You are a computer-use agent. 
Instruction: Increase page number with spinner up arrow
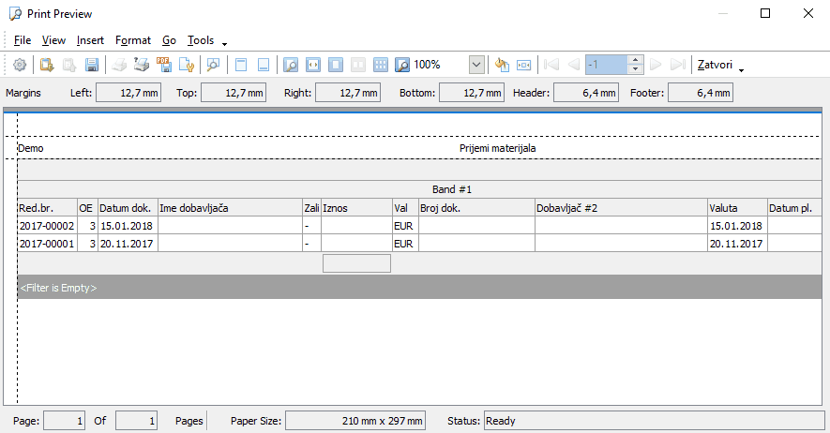click(635, 60)
